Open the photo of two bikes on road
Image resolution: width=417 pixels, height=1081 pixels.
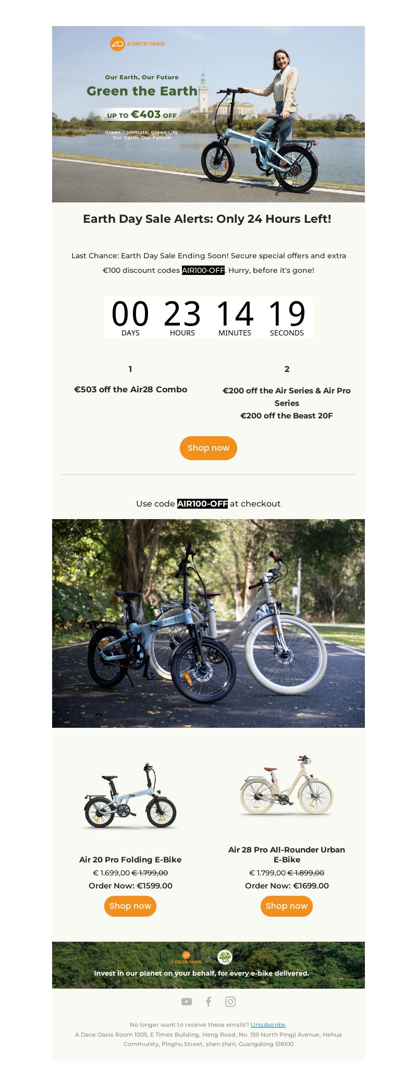click(208, 623)
